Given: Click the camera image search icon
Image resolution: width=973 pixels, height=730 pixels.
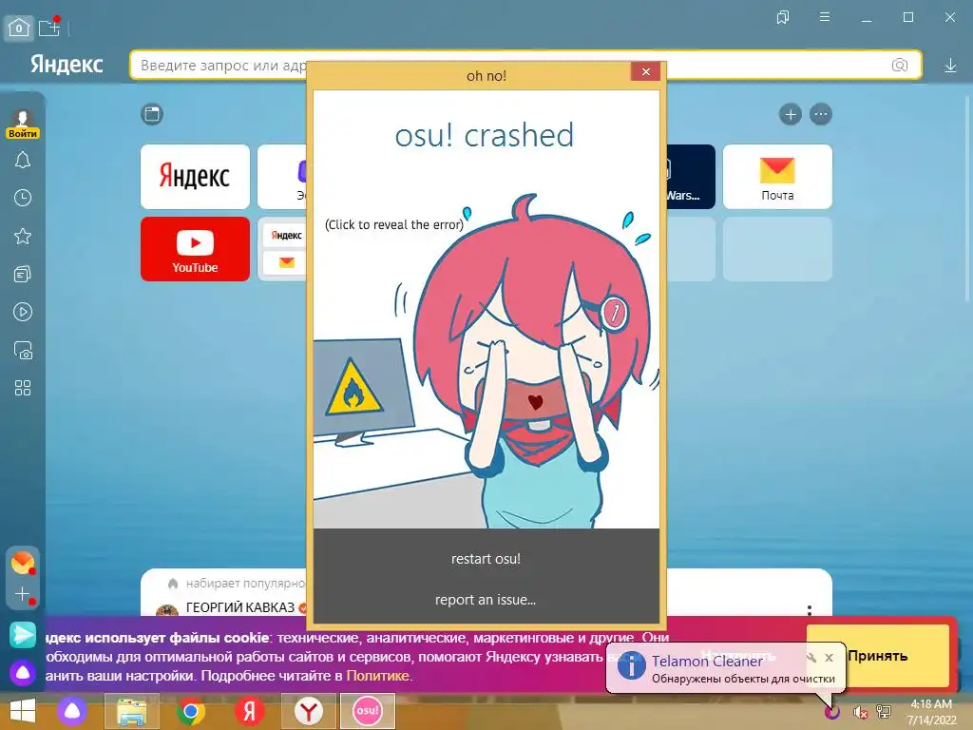Looking at the screenshot, I should tap(900, 66).
